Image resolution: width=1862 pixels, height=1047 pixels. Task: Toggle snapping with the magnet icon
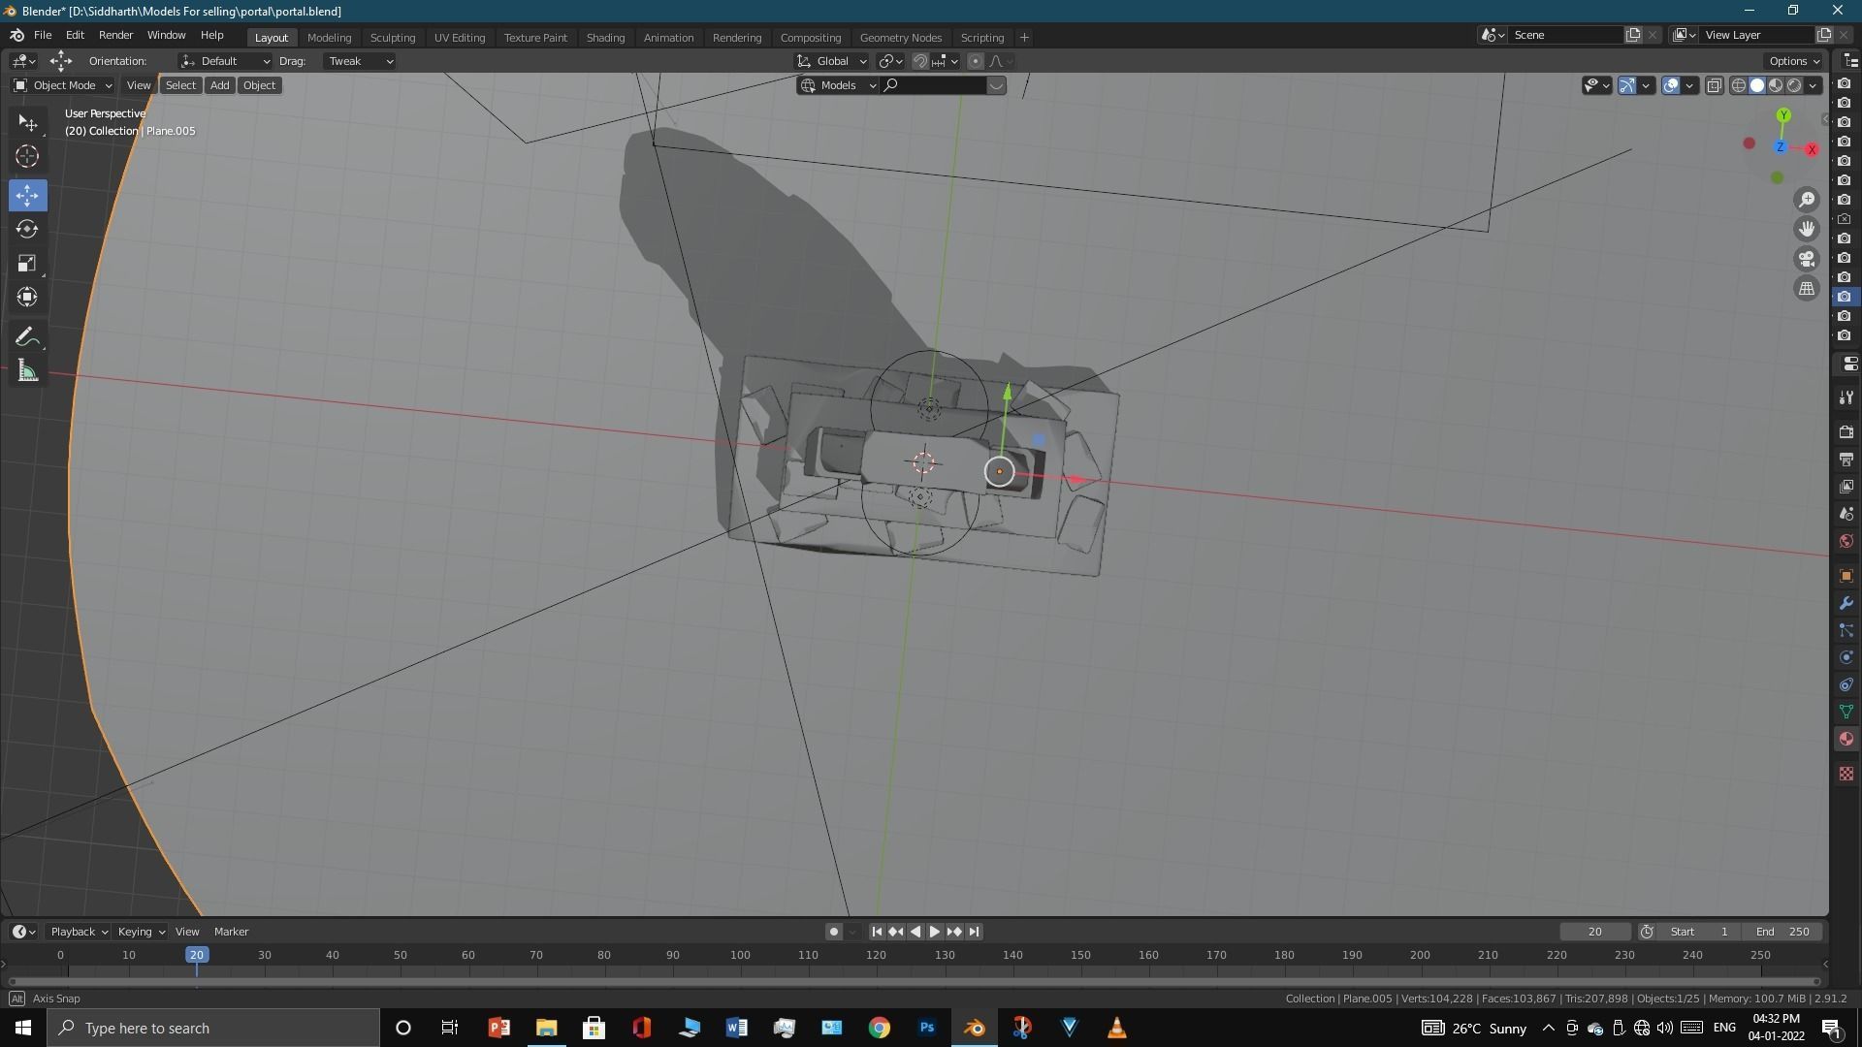tap(920, 61)
